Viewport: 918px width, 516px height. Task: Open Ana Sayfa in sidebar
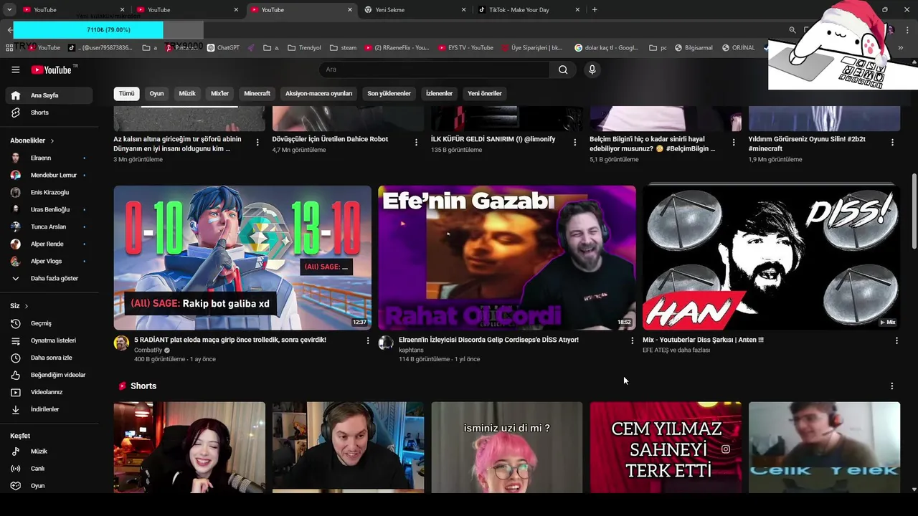tap(49, 95)
